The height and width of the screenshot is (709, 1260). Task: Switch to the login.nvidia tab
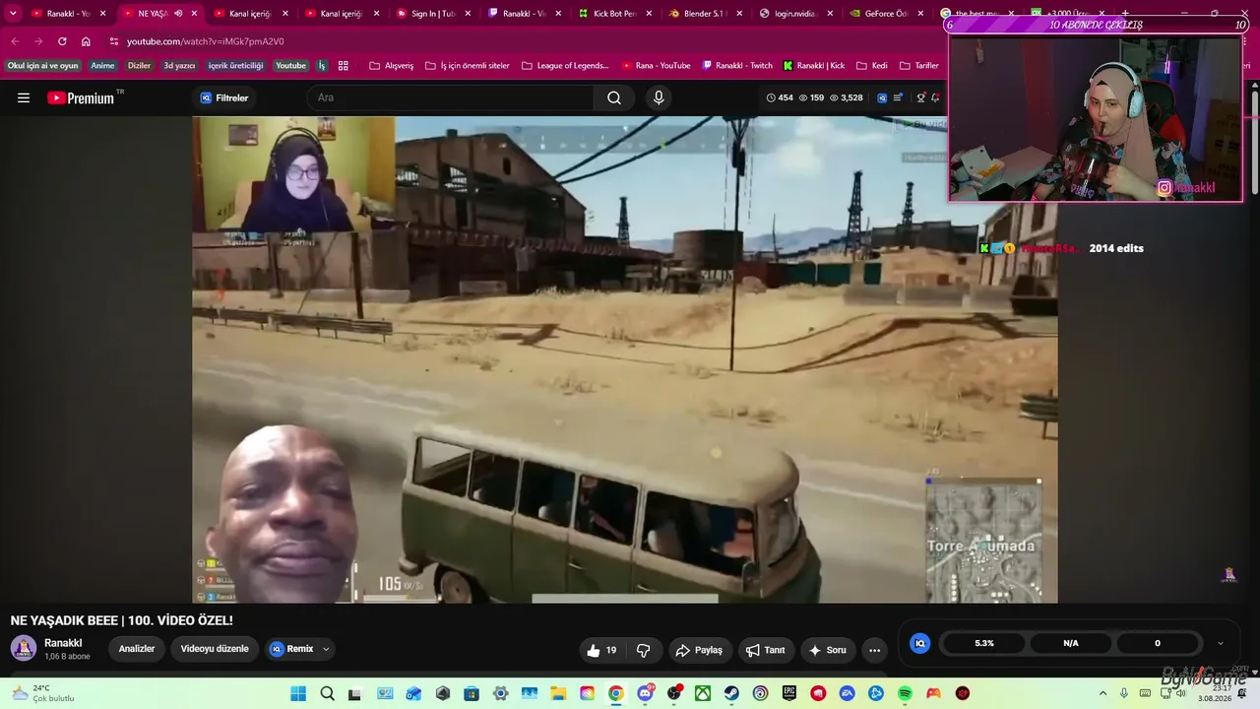(x=795, y=14)
